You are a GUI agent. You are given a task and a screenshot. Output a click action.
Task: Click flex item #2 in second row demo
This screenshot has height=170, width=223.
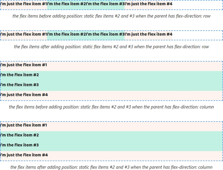[x=66, y=35]
